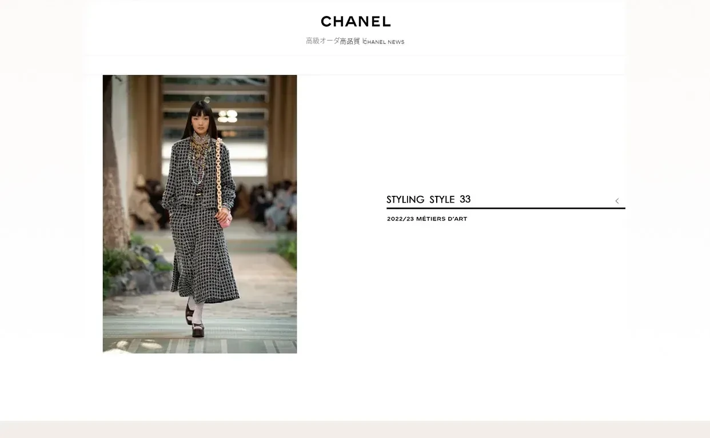Viewport: 710px width, 438px height.
Task: Click the STYLING STYLE heading text
Action: point(420,199)
